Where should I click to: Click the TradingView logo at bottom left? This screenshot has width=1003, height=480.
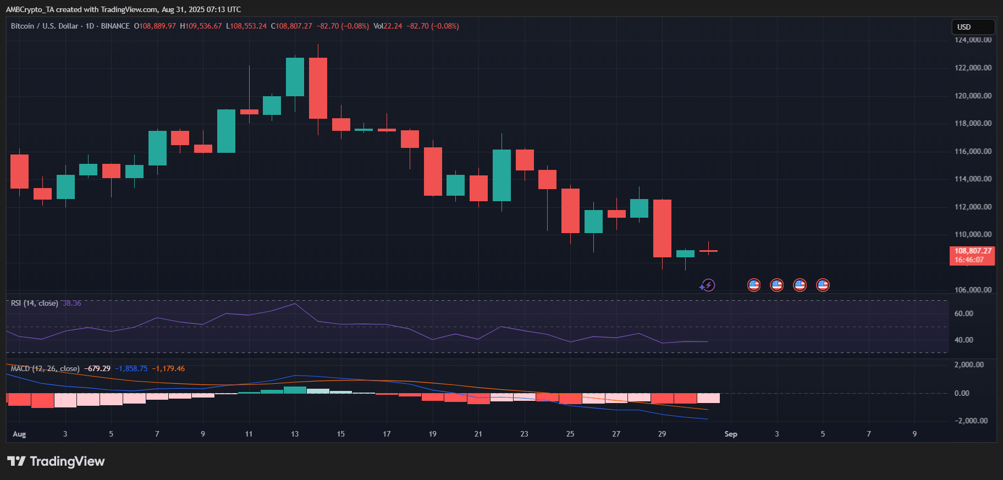pyautogui.click(x=56, y=461)
